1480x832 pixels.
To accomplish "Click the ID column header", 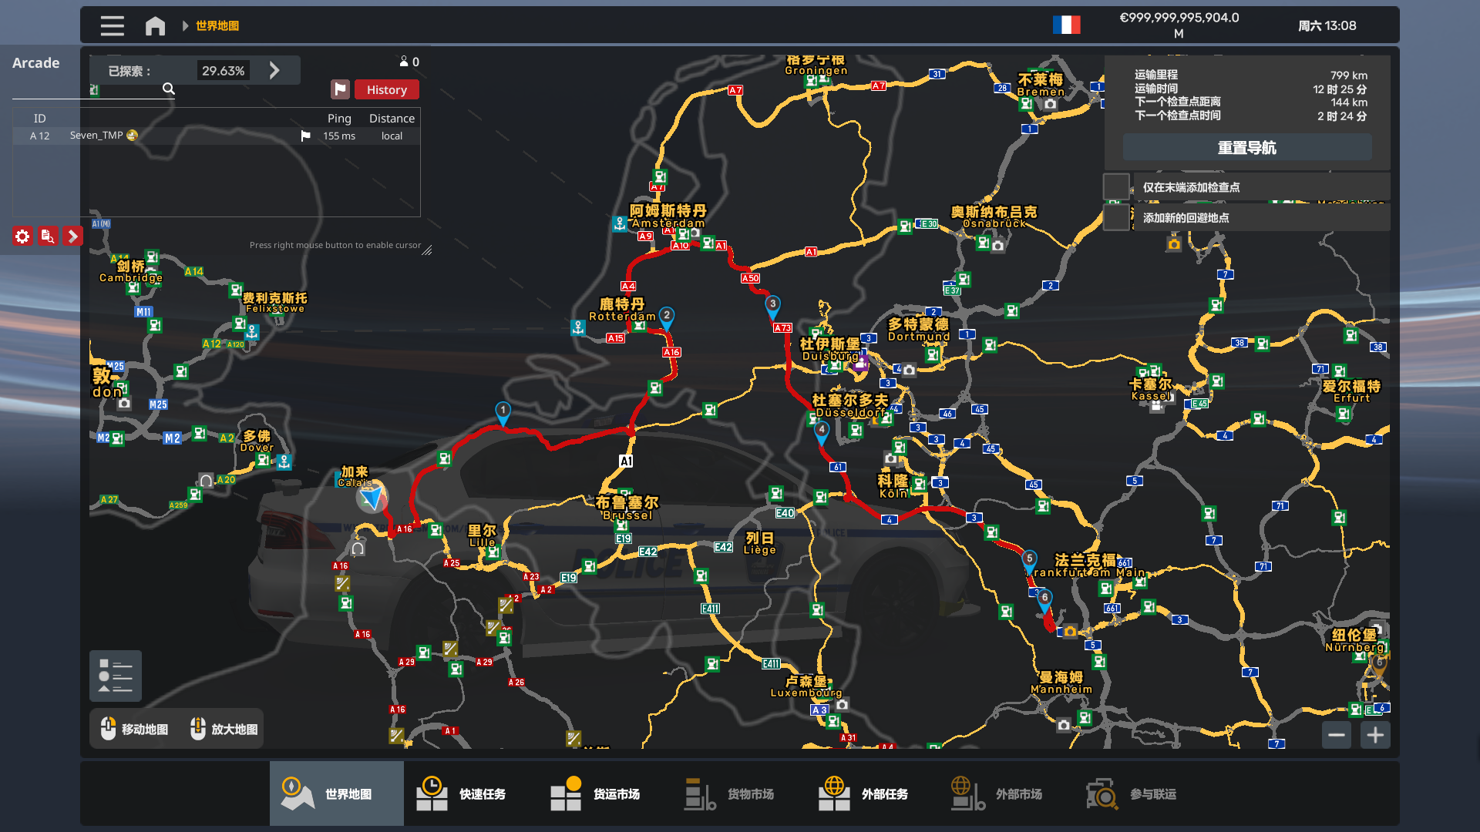I will [39, 118].
